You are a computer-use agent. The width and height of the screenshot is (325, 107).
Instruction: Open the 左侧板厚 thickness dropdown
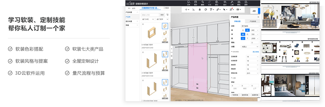(x=252, y=57)
